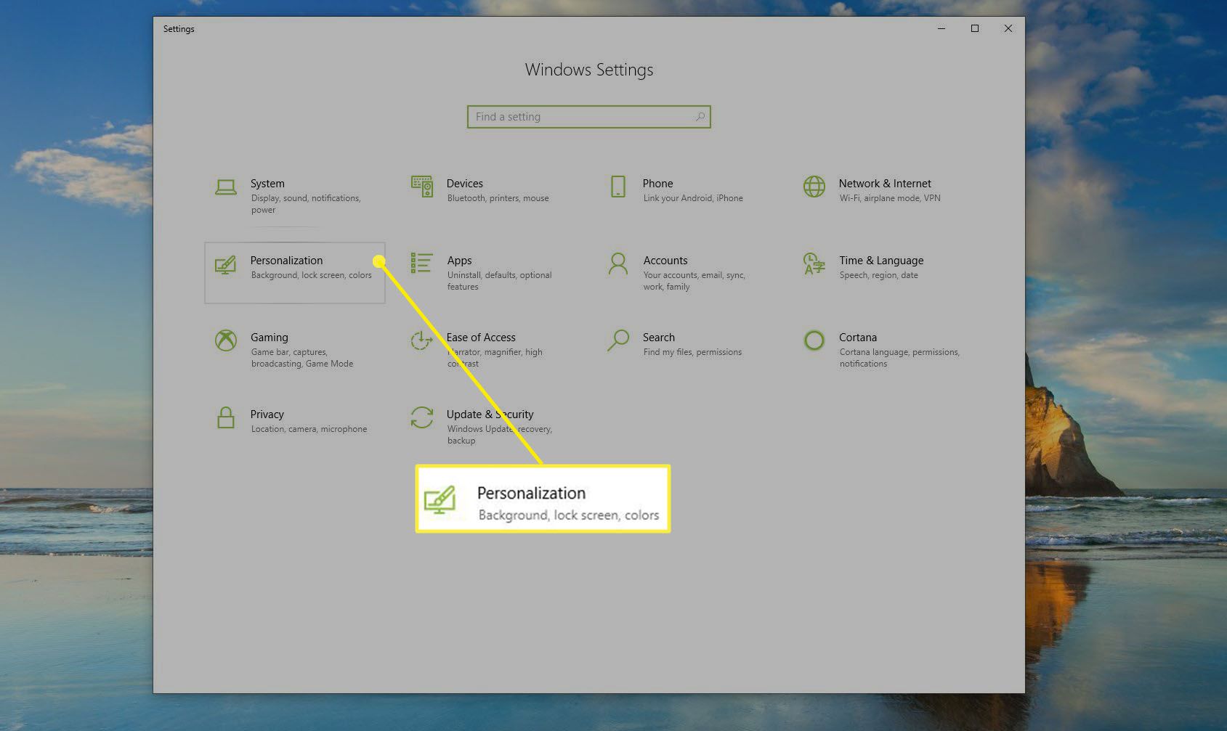
Task: Click 'Your accounts, email, sync, work, family' text
Action: click(x=695, y=281)
